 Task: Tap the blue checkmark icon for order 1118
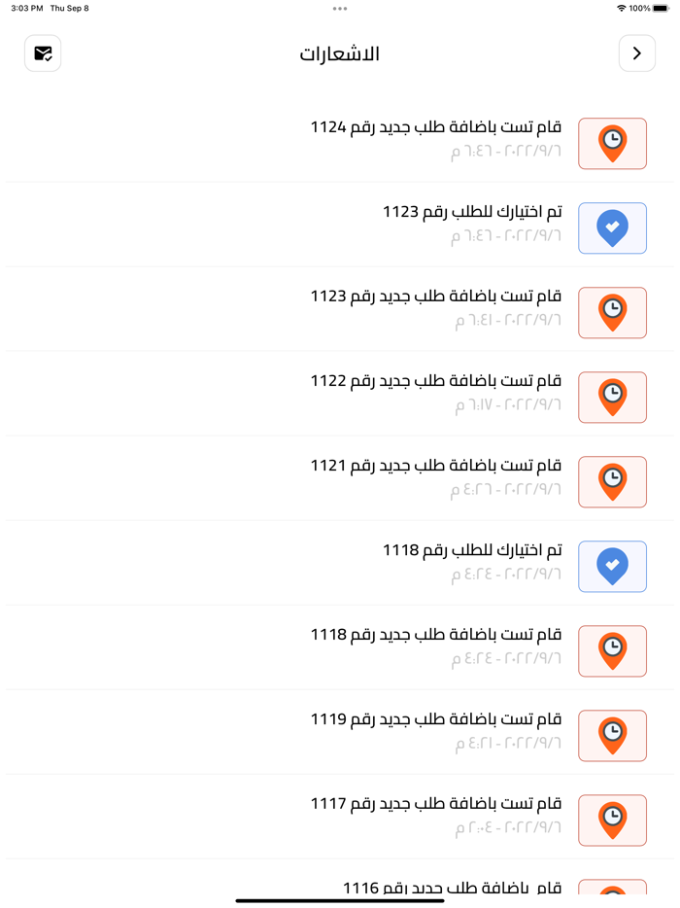(x=612, y=566)
